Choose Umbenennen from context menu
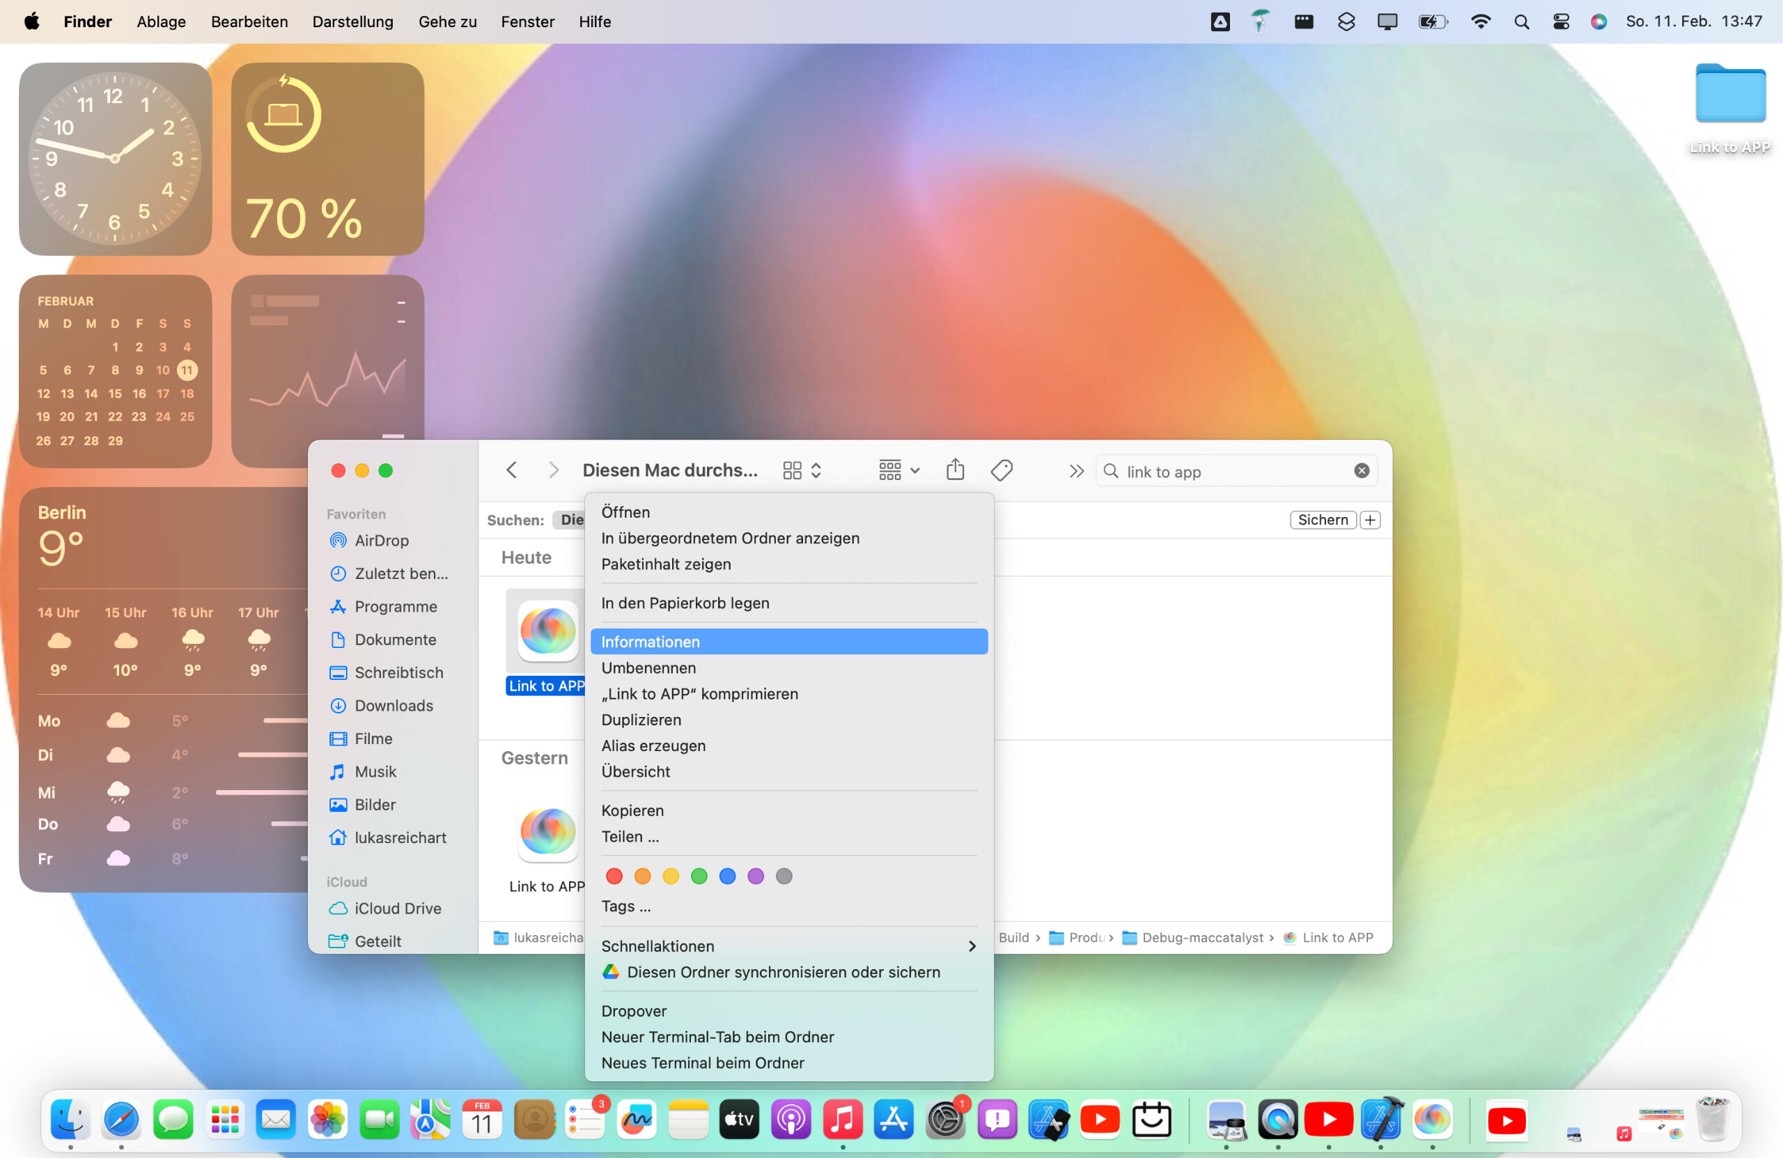The height and width of the screenshot is (1158, 1783). [648, 667]
